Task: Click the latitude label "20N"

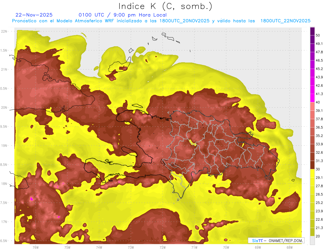Action: pyautogui.click(x=4, y=107)
